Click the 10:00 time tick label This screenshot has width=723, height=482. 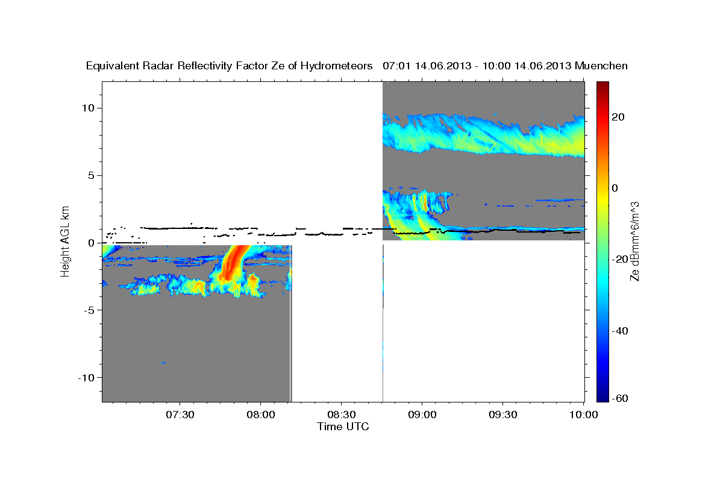point(583,415)
